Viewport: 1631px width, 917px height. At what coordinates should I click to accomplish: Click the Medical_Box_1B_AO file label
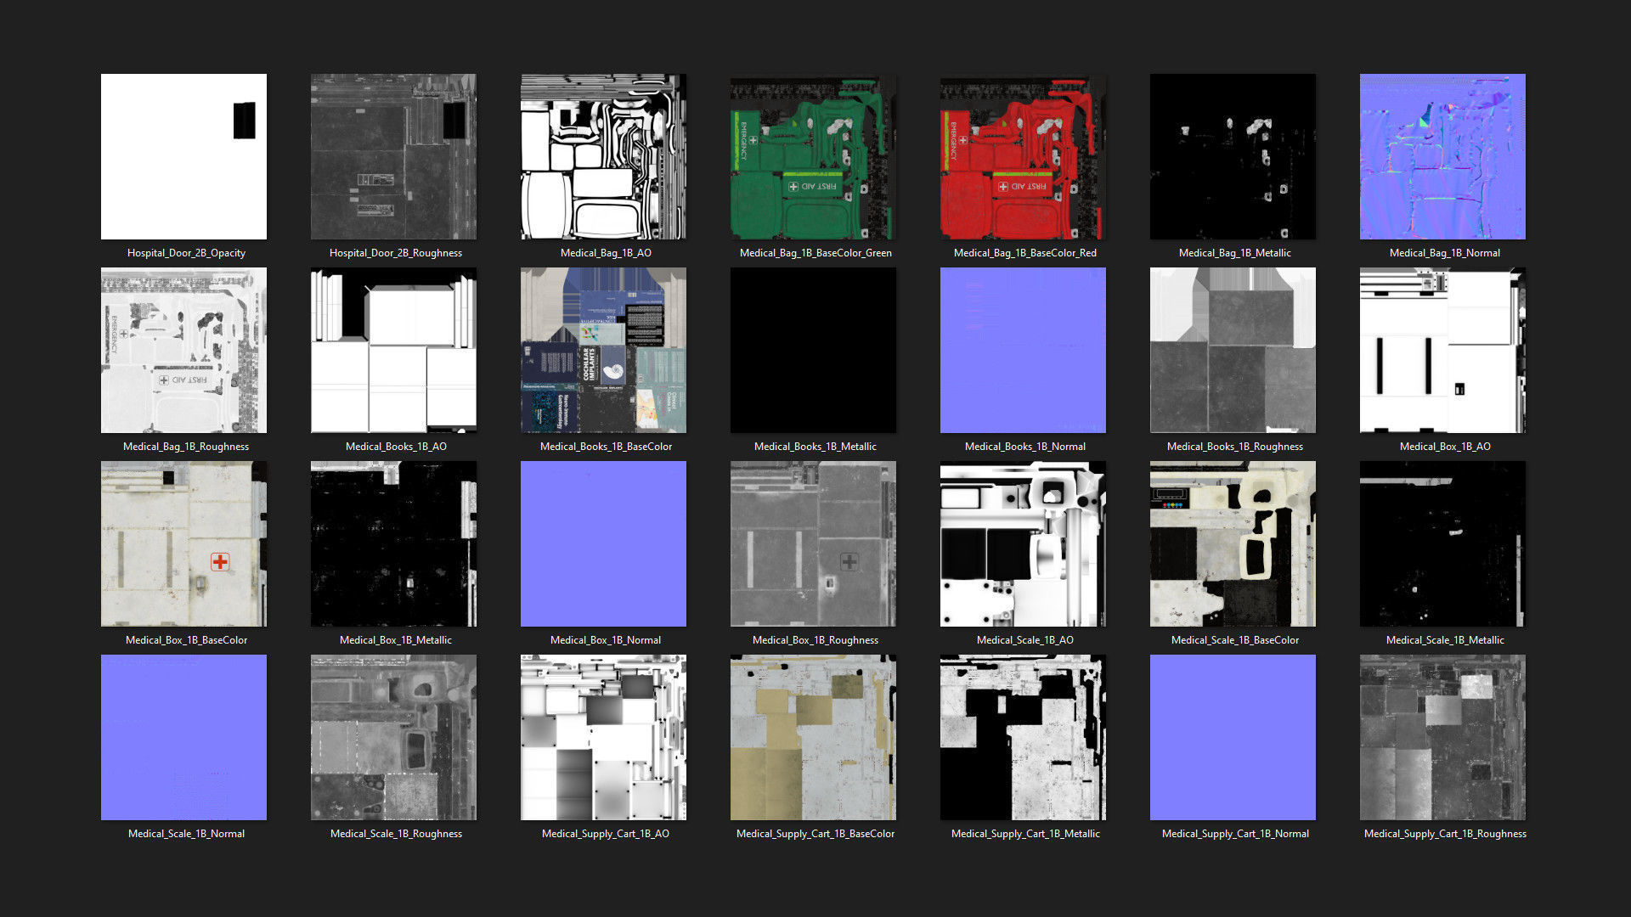(x=1444, y=447)
